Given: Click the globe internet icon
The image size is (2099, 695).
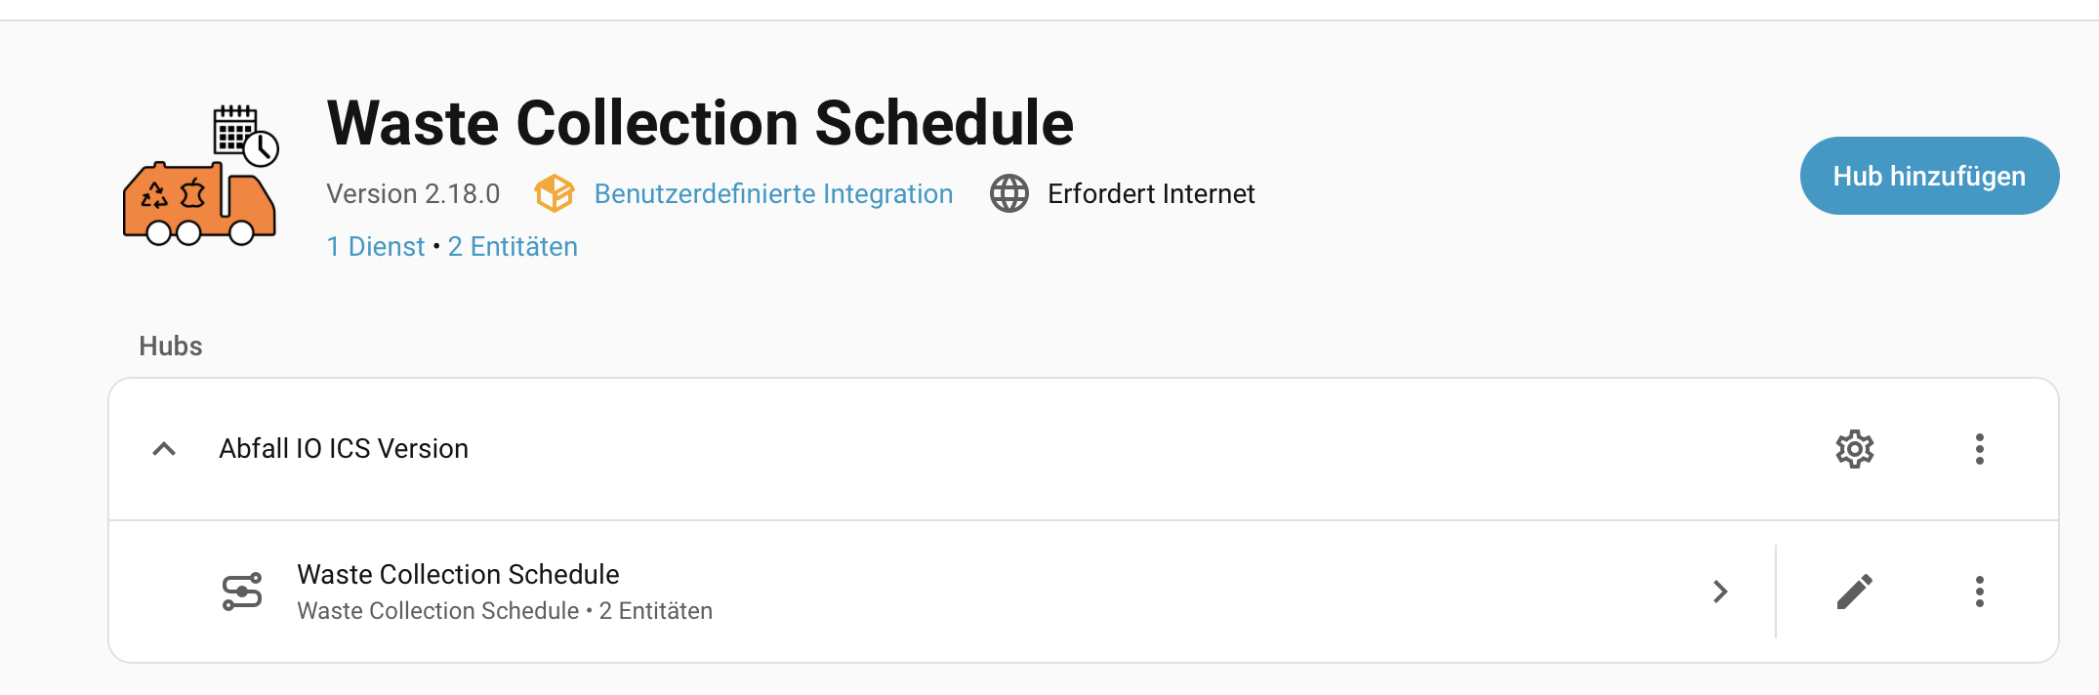Looking at the screenshot, I should click(x=1009, y=193).
